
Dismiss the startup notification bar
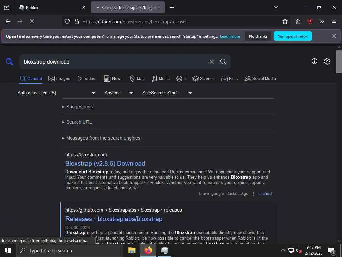(334, 36)
